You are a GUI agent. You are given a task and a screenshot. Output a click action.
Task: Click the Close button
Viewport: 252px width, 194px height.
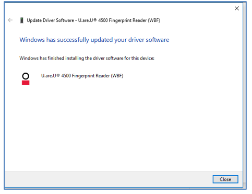225,179
